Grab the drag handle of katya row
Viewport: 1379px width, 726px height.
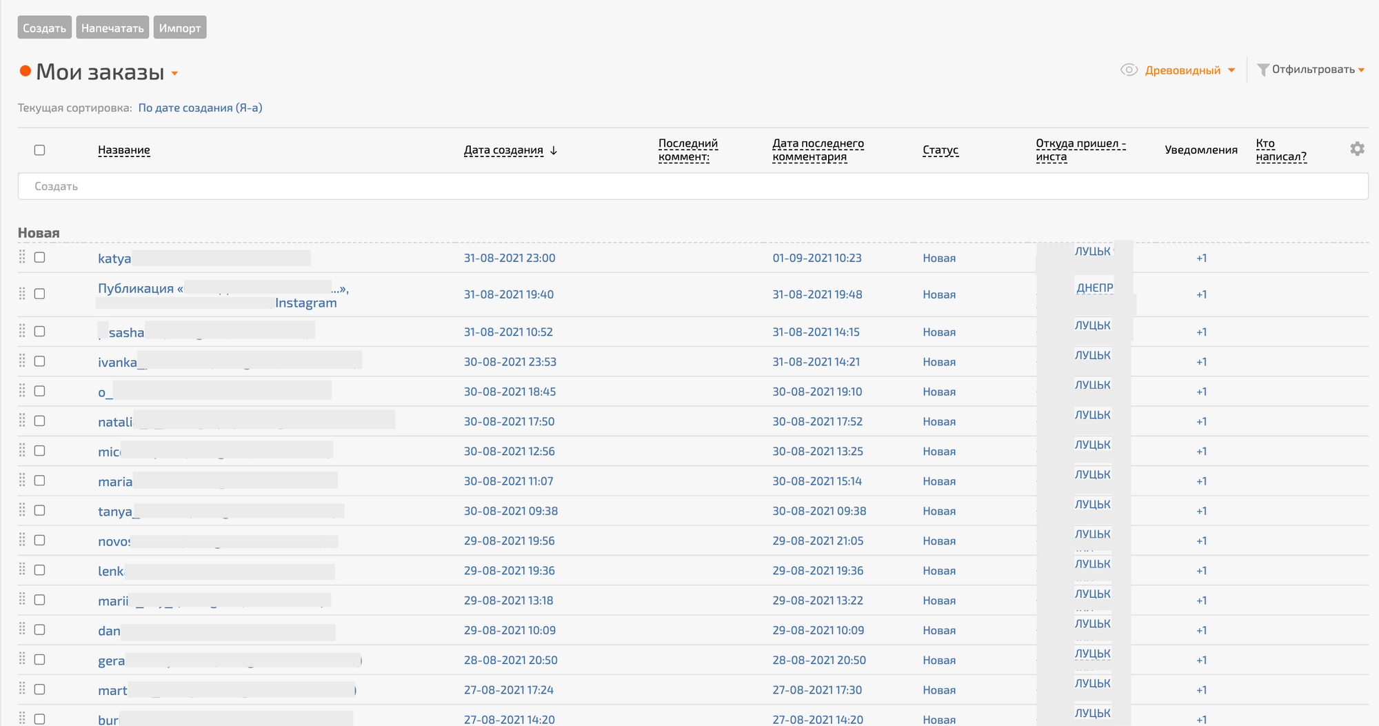tap(22, 257)
